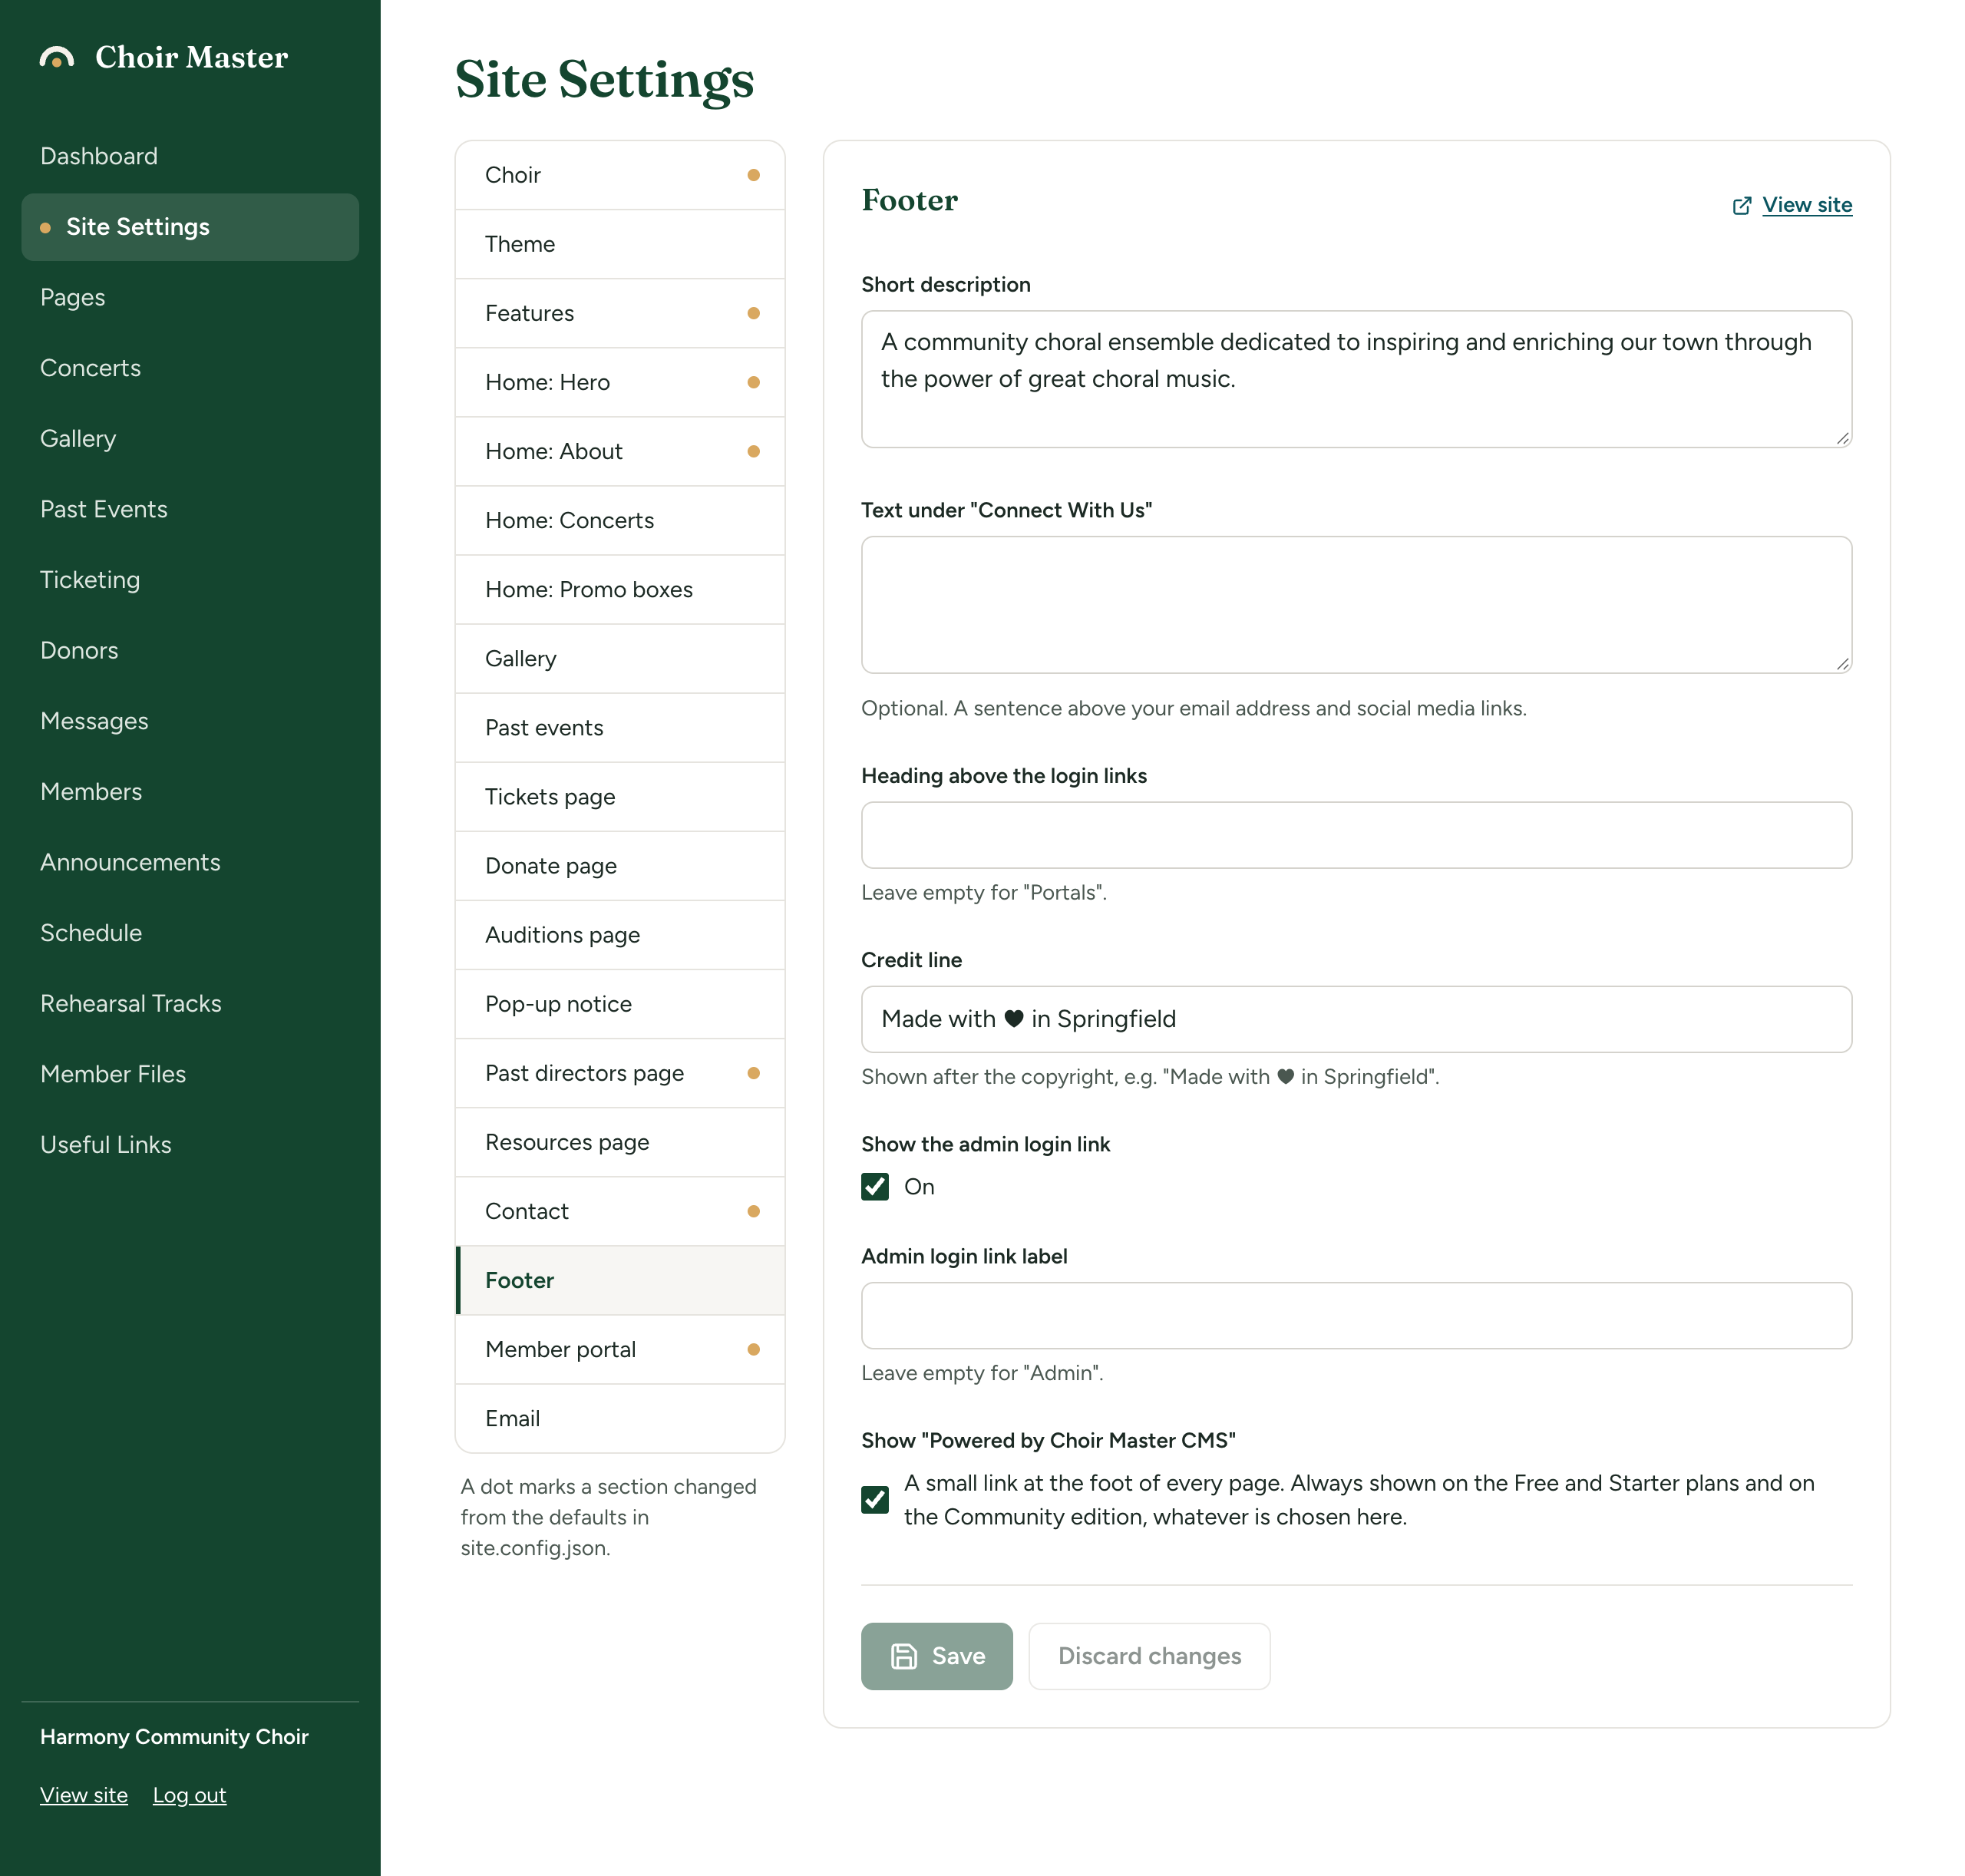The width and height of the screenshot is (1965, 1876).
Task: Toggle the Show the admin login link checkbox
Action: pyautogui.click(x=875, y=1186)
